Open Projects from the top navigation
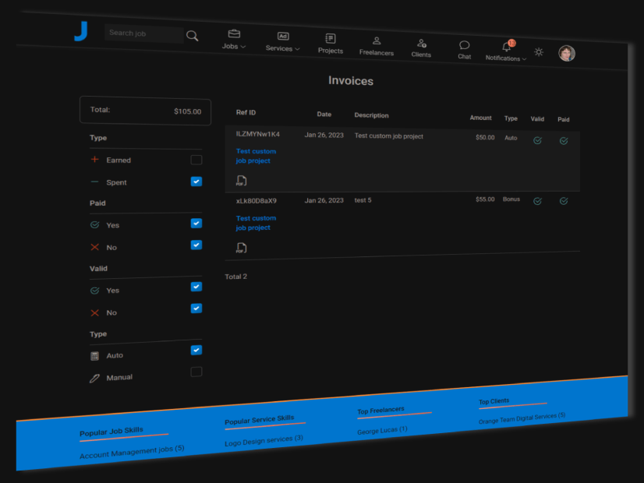Screen dimensions: 644x483 (x=331, y=44)
